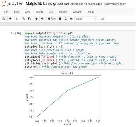
Task: Cut selected cells with scissors icon
Action: coord(17,19)
